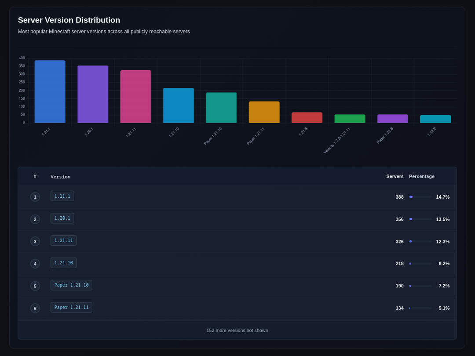The image size is (475, 356).
Task: Click the pink 1.21.11 chart bar
Action: pos(135,97)
